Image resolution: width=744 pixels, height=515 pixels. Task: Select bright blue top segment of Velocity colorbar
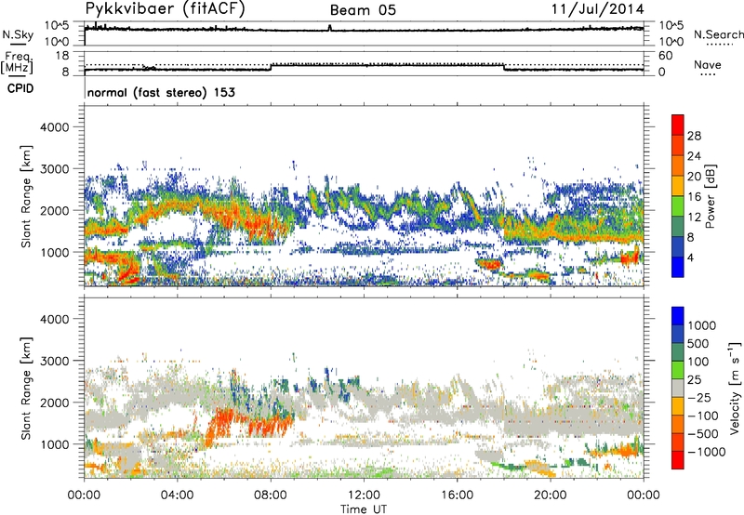click(x=678, y=316)
